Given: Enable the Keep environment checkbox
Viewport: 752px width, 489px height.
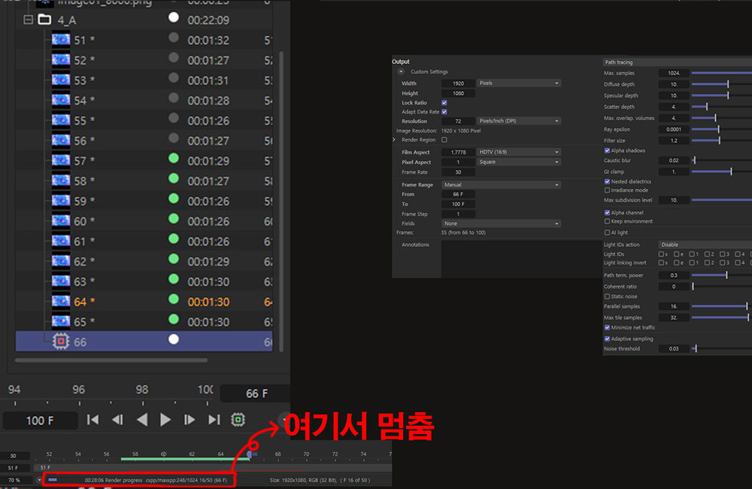Looking at the screenshot, I should tap(607, 221).
